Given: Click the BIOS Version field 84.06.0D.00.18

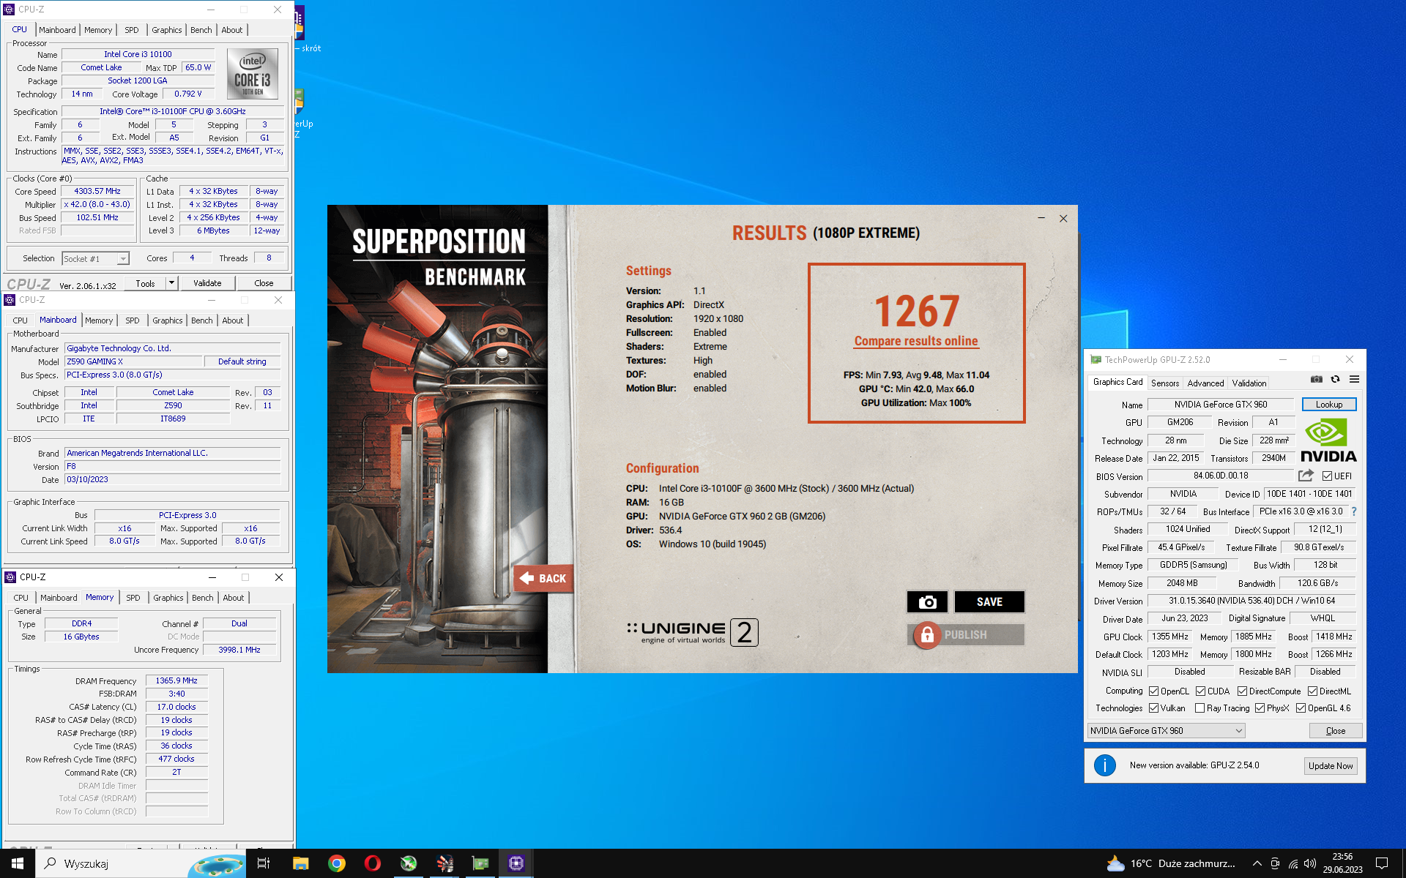Looking at the screenshot, I should click(1221, 476).
